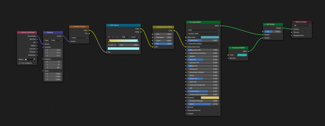Select the right cyan color stop handle
The width and height of the screenshot is (325, 126).
(138, 42)
